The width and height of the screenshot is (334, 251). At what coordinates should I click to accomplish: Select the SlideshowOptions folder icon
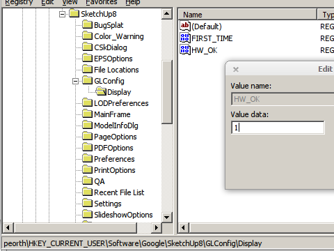[x=88, y=214]
